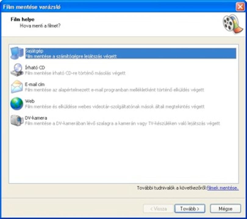Viewport: 247px width, 219px height.
Task: Click the DV-kamera szalagra description text
Action: [122, 123]
